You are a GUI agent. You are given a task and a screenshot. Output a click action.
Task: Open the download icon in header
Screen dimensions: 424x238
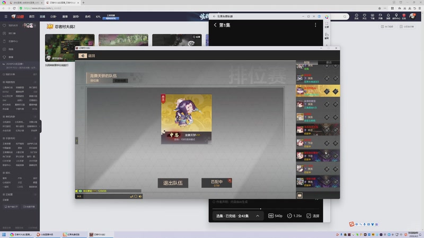pyautogui.click(x=373, y=16)
